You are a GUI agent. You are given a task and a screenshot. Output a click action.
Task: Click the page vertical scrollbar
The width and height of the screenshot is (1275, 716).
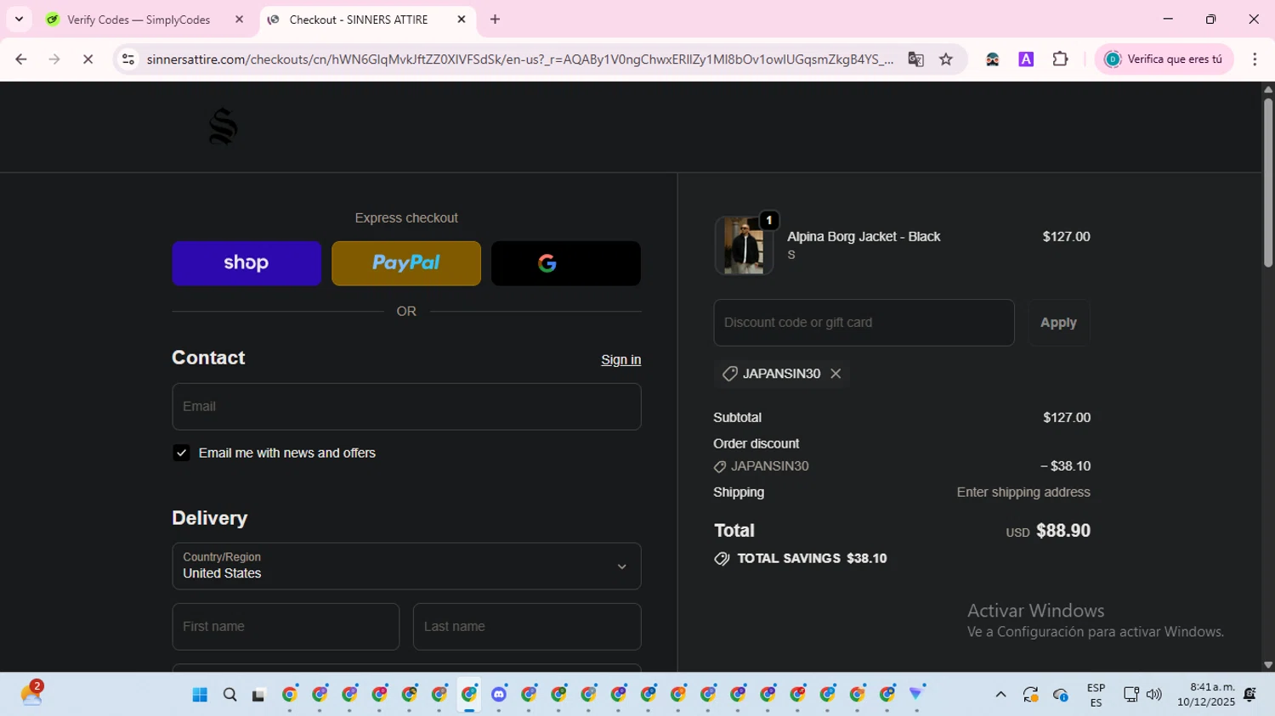(1268, 183)
